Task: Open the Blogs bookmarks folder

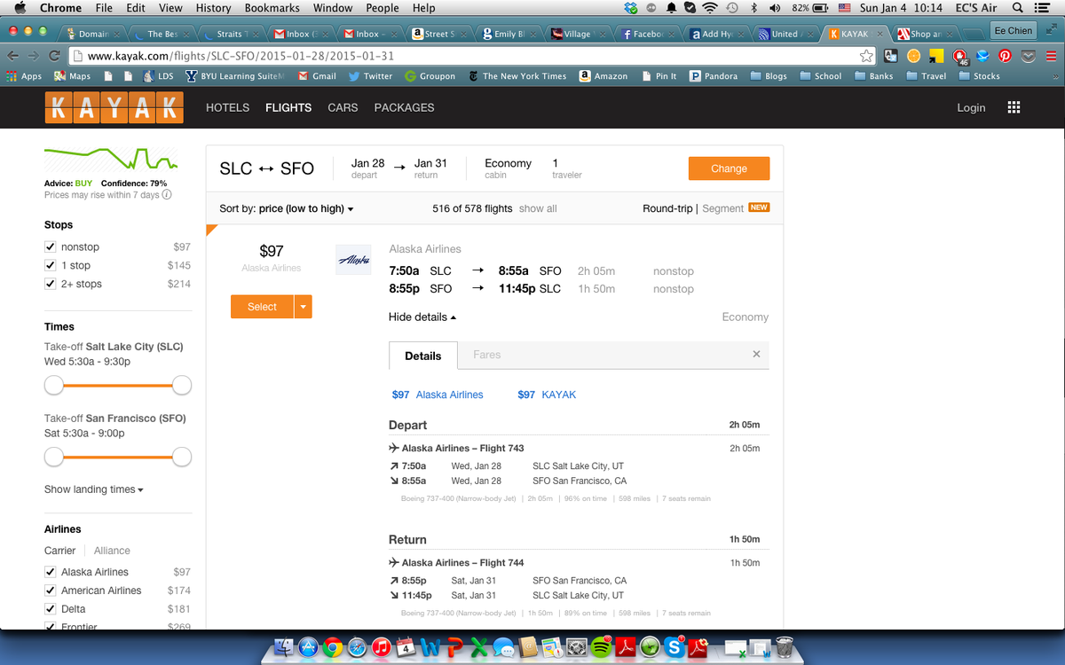Action: [x=769, y=76]
